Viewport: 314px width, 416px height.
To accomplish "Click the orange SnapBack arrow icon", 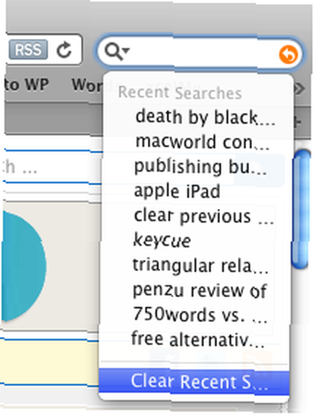I will (x=288, y=54).
